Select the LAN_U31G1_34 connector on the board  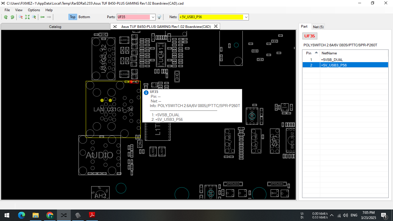113,109
